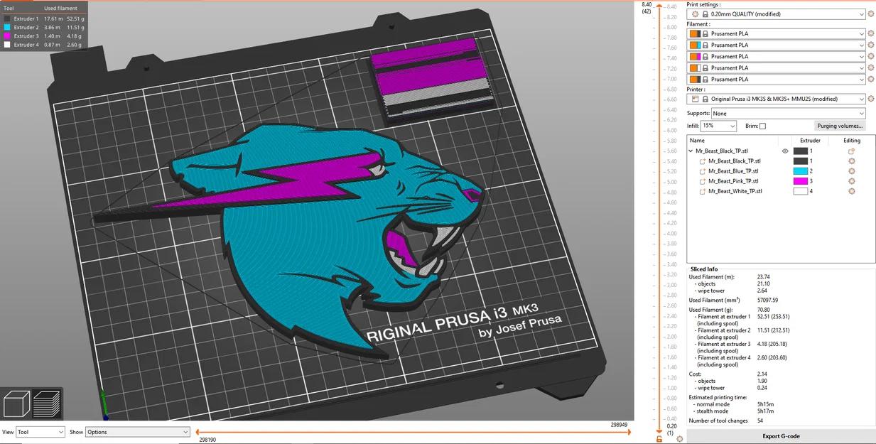The image size is (876, 444).
Task: Open printer settings gear beside Original Prusa i3
Action: 871,99
